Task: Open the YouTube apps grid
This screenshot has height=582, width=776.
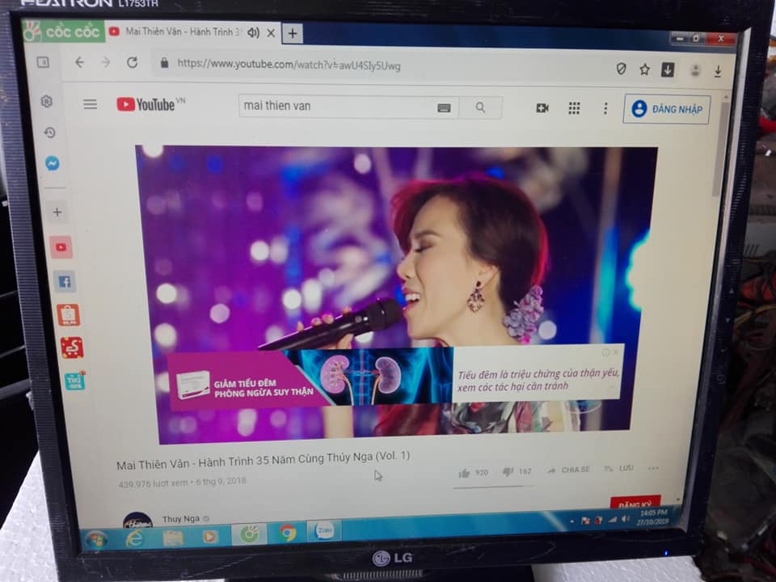Action: point(574,108)
